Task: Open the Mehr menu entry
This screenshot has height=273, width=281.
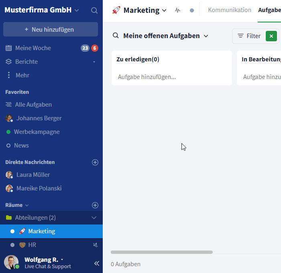Action: [22, 75]
